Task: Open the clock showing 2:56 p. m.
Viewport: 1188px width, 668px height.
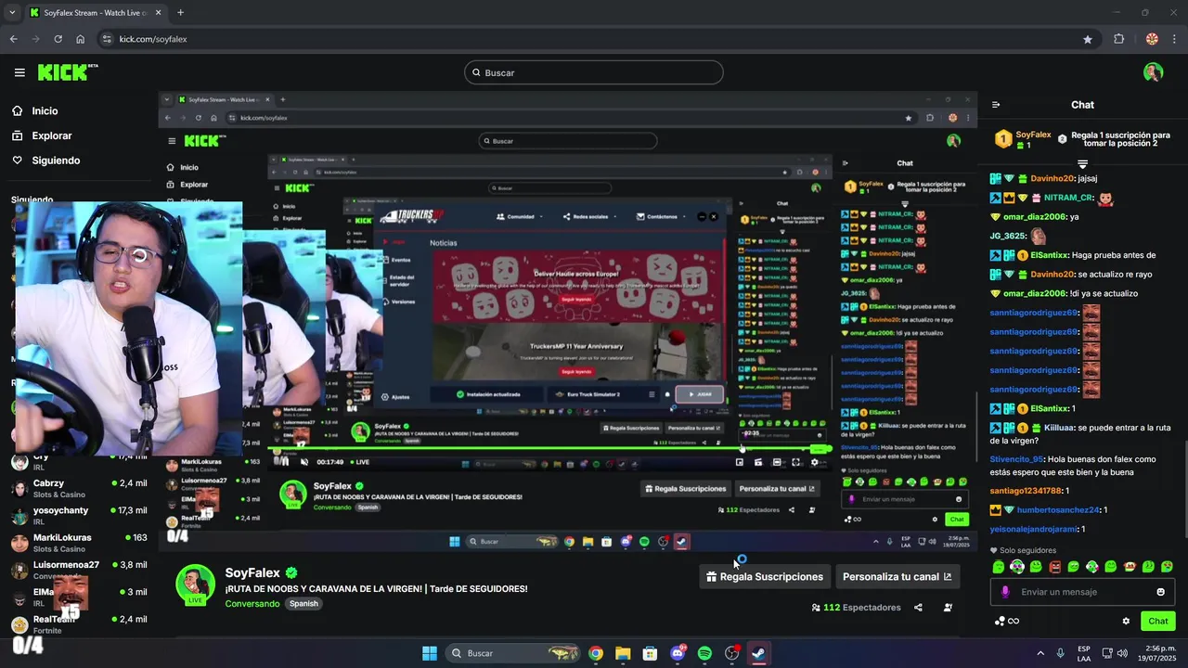Action: (x=1157, y=653)
